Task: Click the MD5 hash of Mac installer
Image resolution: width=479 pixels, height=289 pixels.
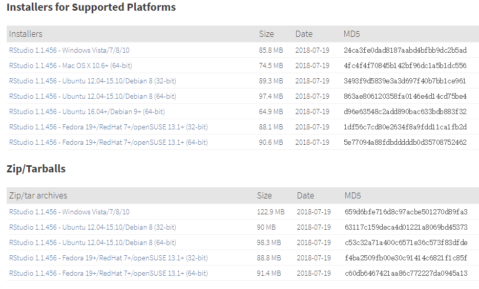Action: click(x=405, y=65)
